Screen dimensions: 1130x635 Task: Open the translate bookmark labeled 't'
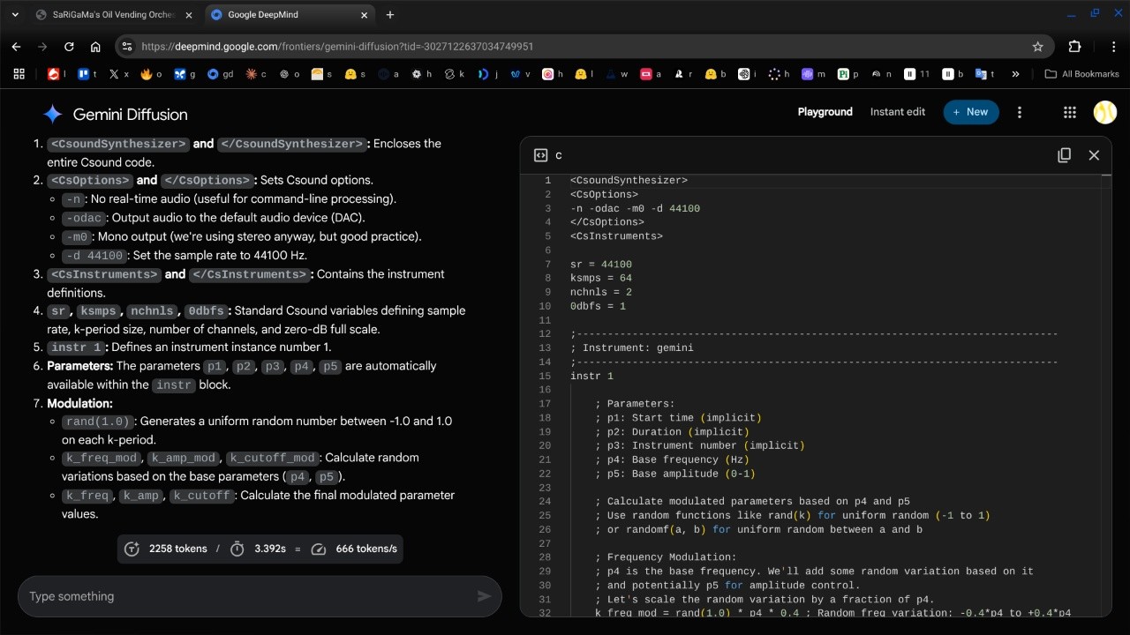click(985, 74)
